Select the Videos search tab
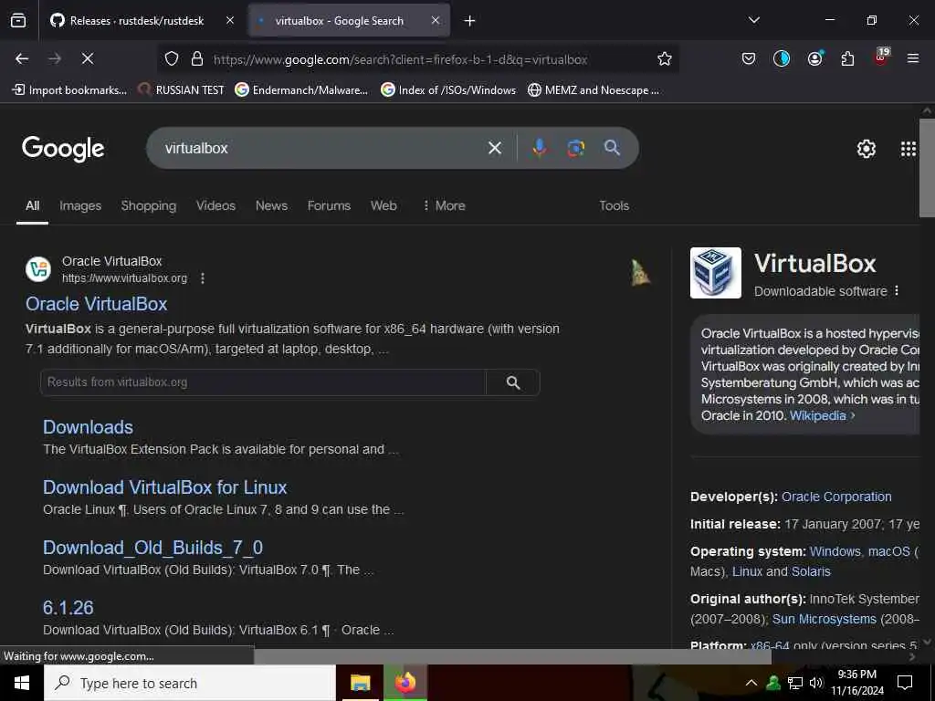 [x=215, y=205]
